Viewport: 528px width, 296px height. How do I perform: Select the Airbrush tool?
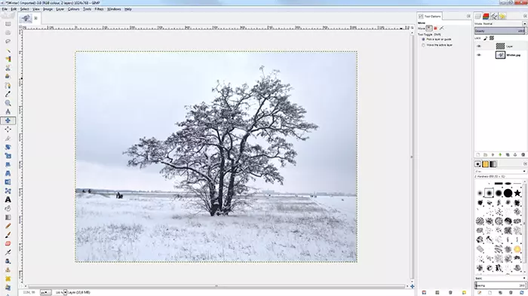click(8, 252)
